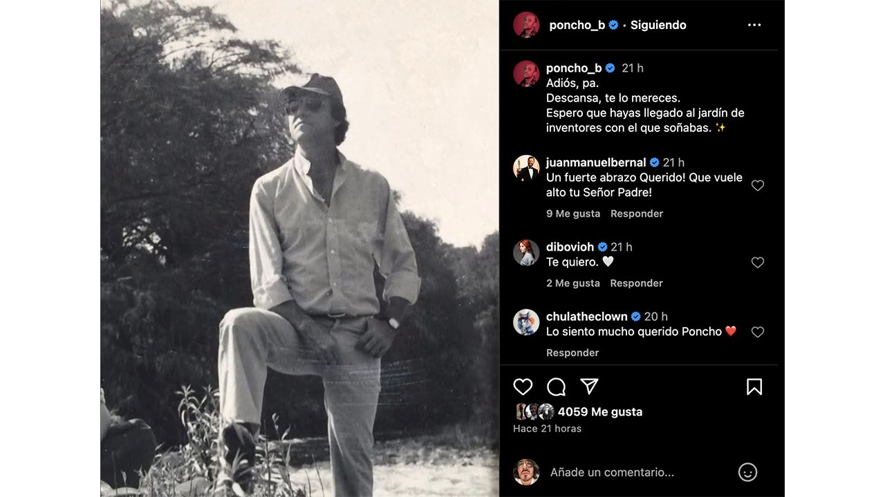The width and height of the screenshot is (885, 497).
Task: Open dibovioh's profile picture
Action: click(x=526, y=253)
